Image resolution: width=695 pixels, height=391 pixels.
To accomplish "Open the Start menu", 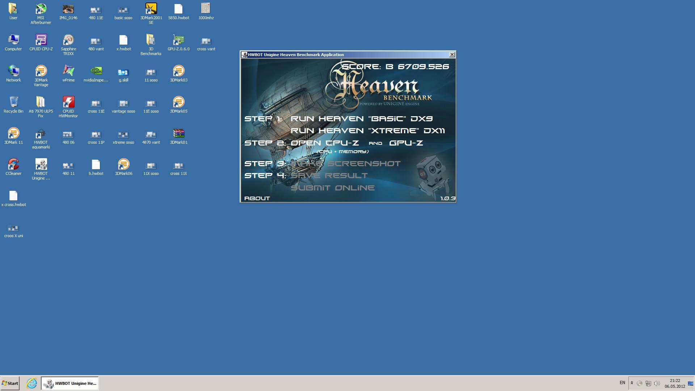I will [10, 383].
